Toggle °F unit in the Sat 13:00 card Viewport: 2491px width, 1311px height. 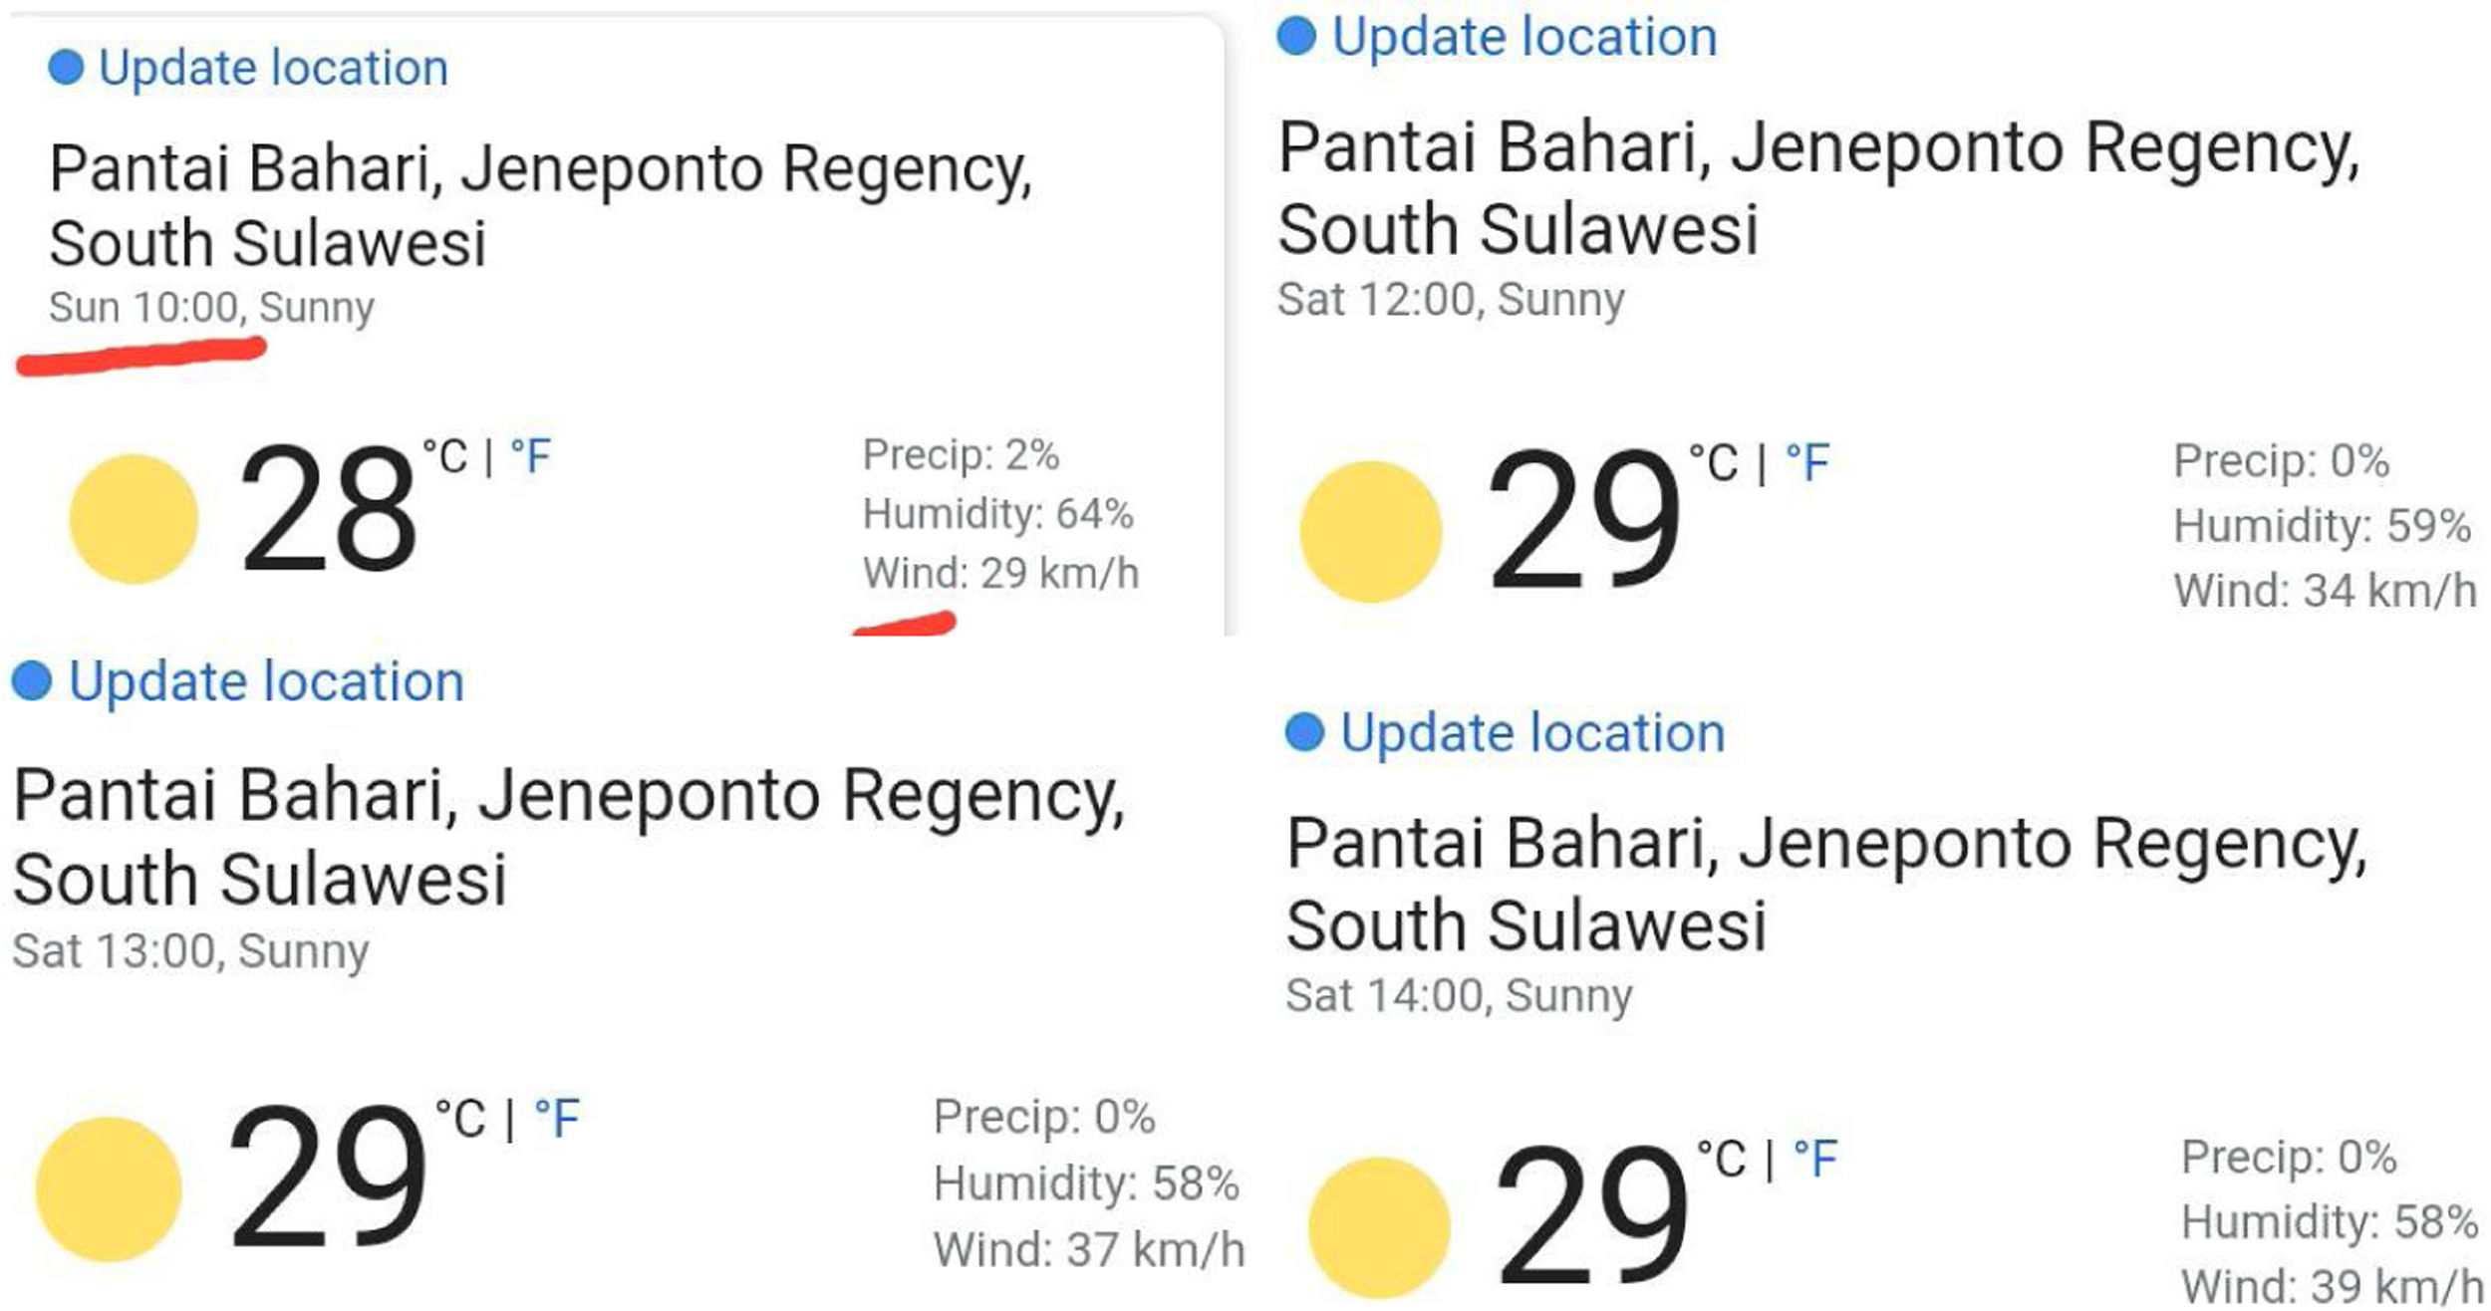pyautogui.click(x=556, y=1119)
